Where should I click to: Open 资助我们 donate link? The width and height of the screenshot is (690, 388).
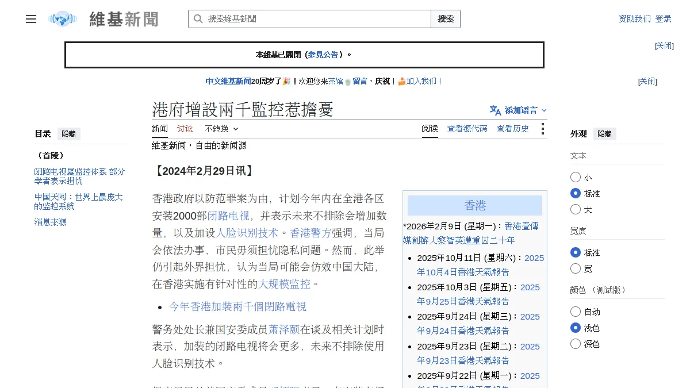pyautogui.click(x=635, y=19)
